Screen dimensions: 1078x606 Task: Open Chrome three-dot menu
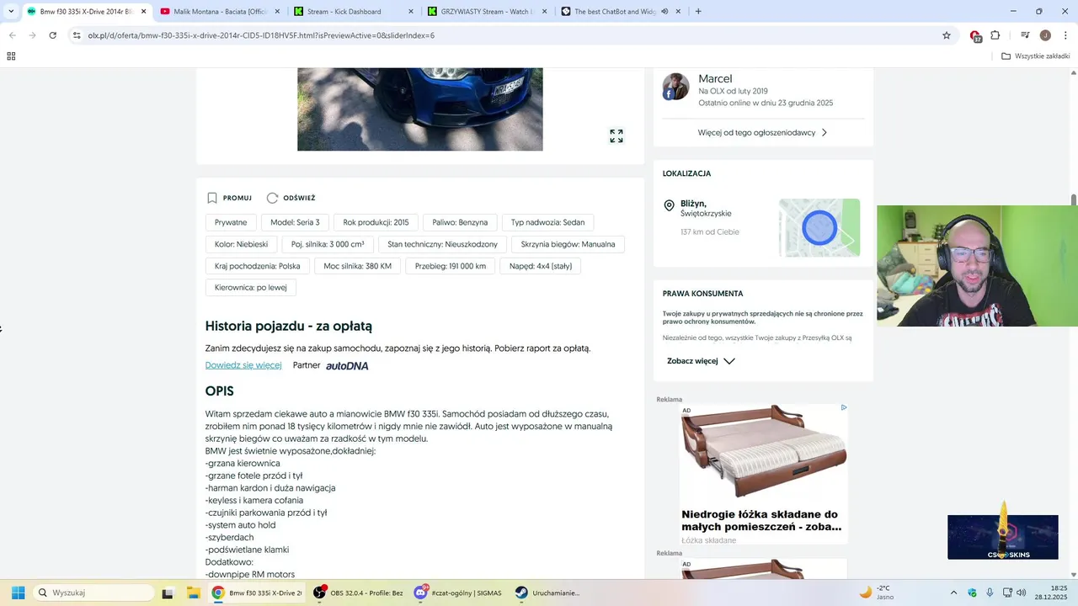point(1065,35)
